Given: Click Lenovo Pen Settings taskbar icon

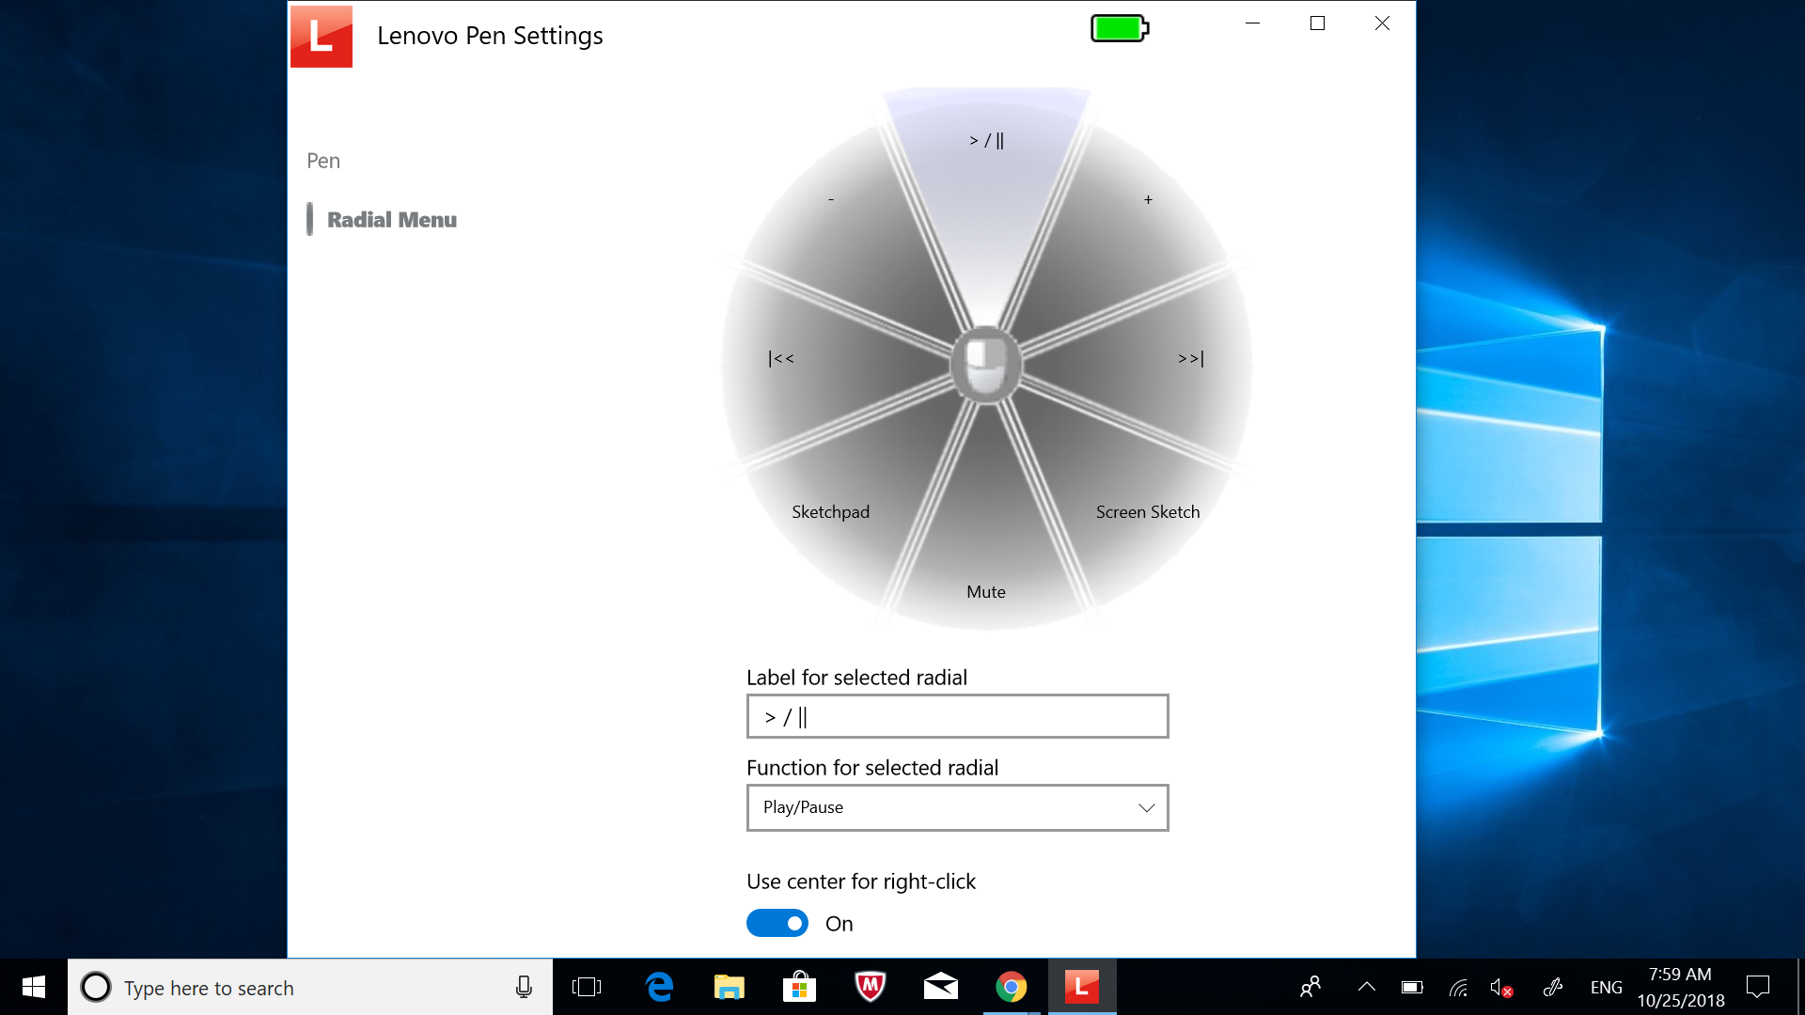Looking at the screenshot, I should (1082, 987).
